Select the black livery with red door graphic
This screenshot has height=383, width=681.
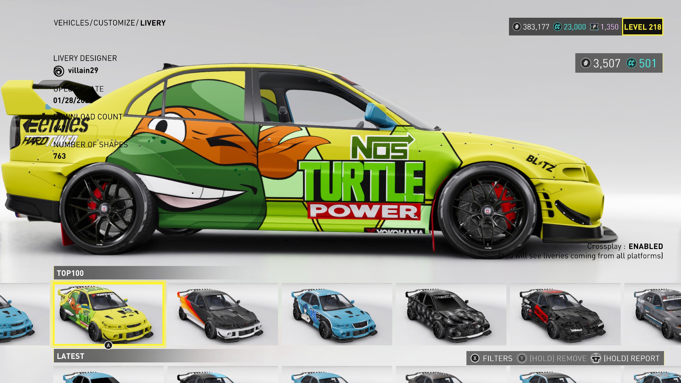[x=565, y=314]
